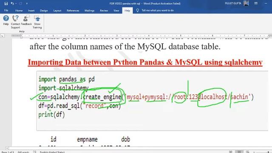Click the 'print(df)' code line
The height and width of the screenshot is (153, 272).
click(51, 115)
